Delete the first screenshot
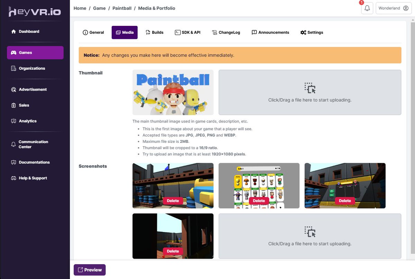The height and width of the screenshot is (279, 415). click(173, 201)
